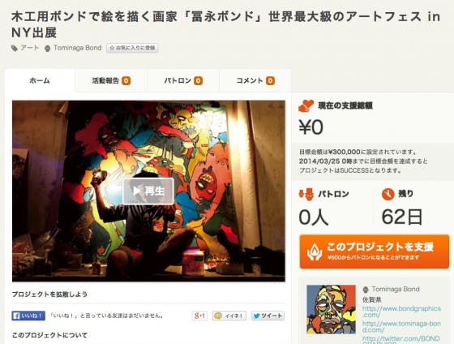Viewport: 454px width, 344px height.
Task: Visit the bondgraphics.com link
Action: 401,312
